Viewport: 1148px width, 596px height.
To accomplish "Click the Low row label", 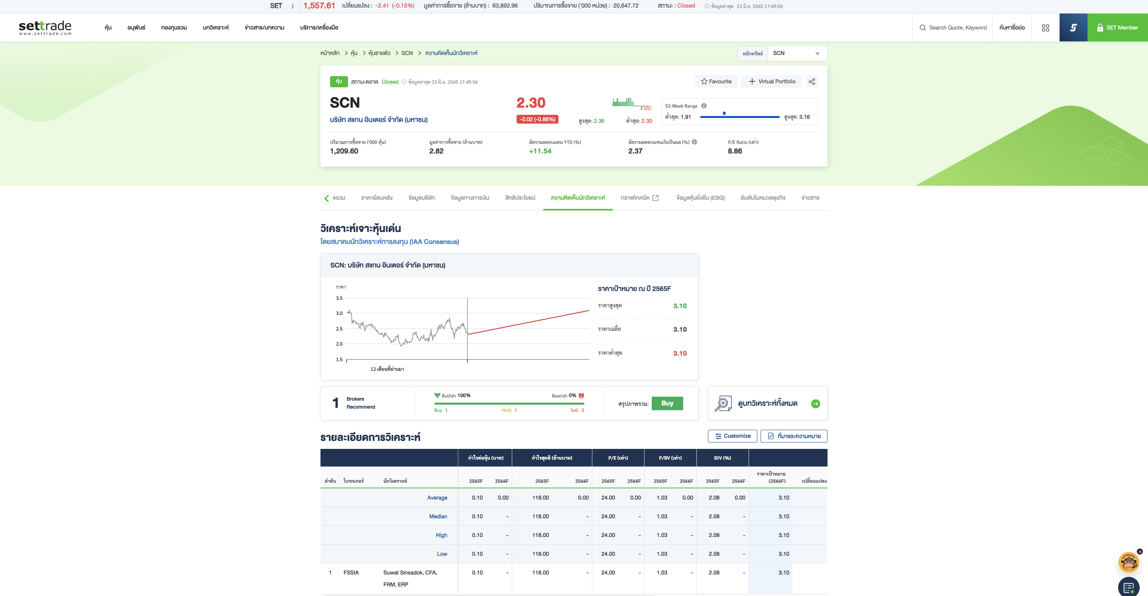I will 442,554.
